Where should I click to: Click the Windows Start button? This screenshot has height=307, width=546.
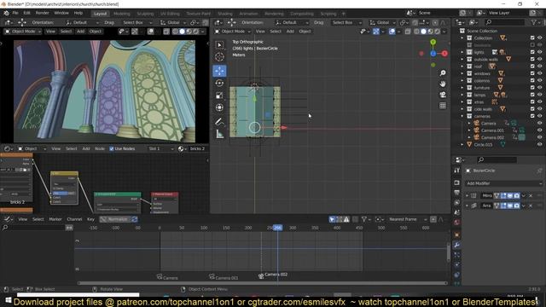(8, 300)
